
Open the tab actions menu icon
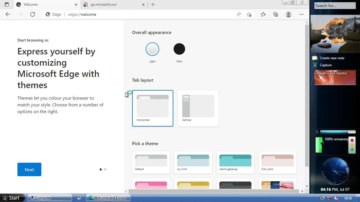(x=7, y=4)
